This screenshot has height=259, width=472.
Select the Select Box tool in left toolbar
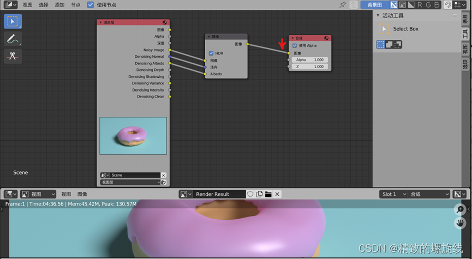(x=13, y=21)
